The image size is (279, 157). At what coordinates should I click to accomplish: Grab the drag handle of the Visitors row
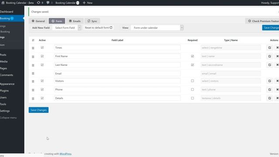point(33,82)
